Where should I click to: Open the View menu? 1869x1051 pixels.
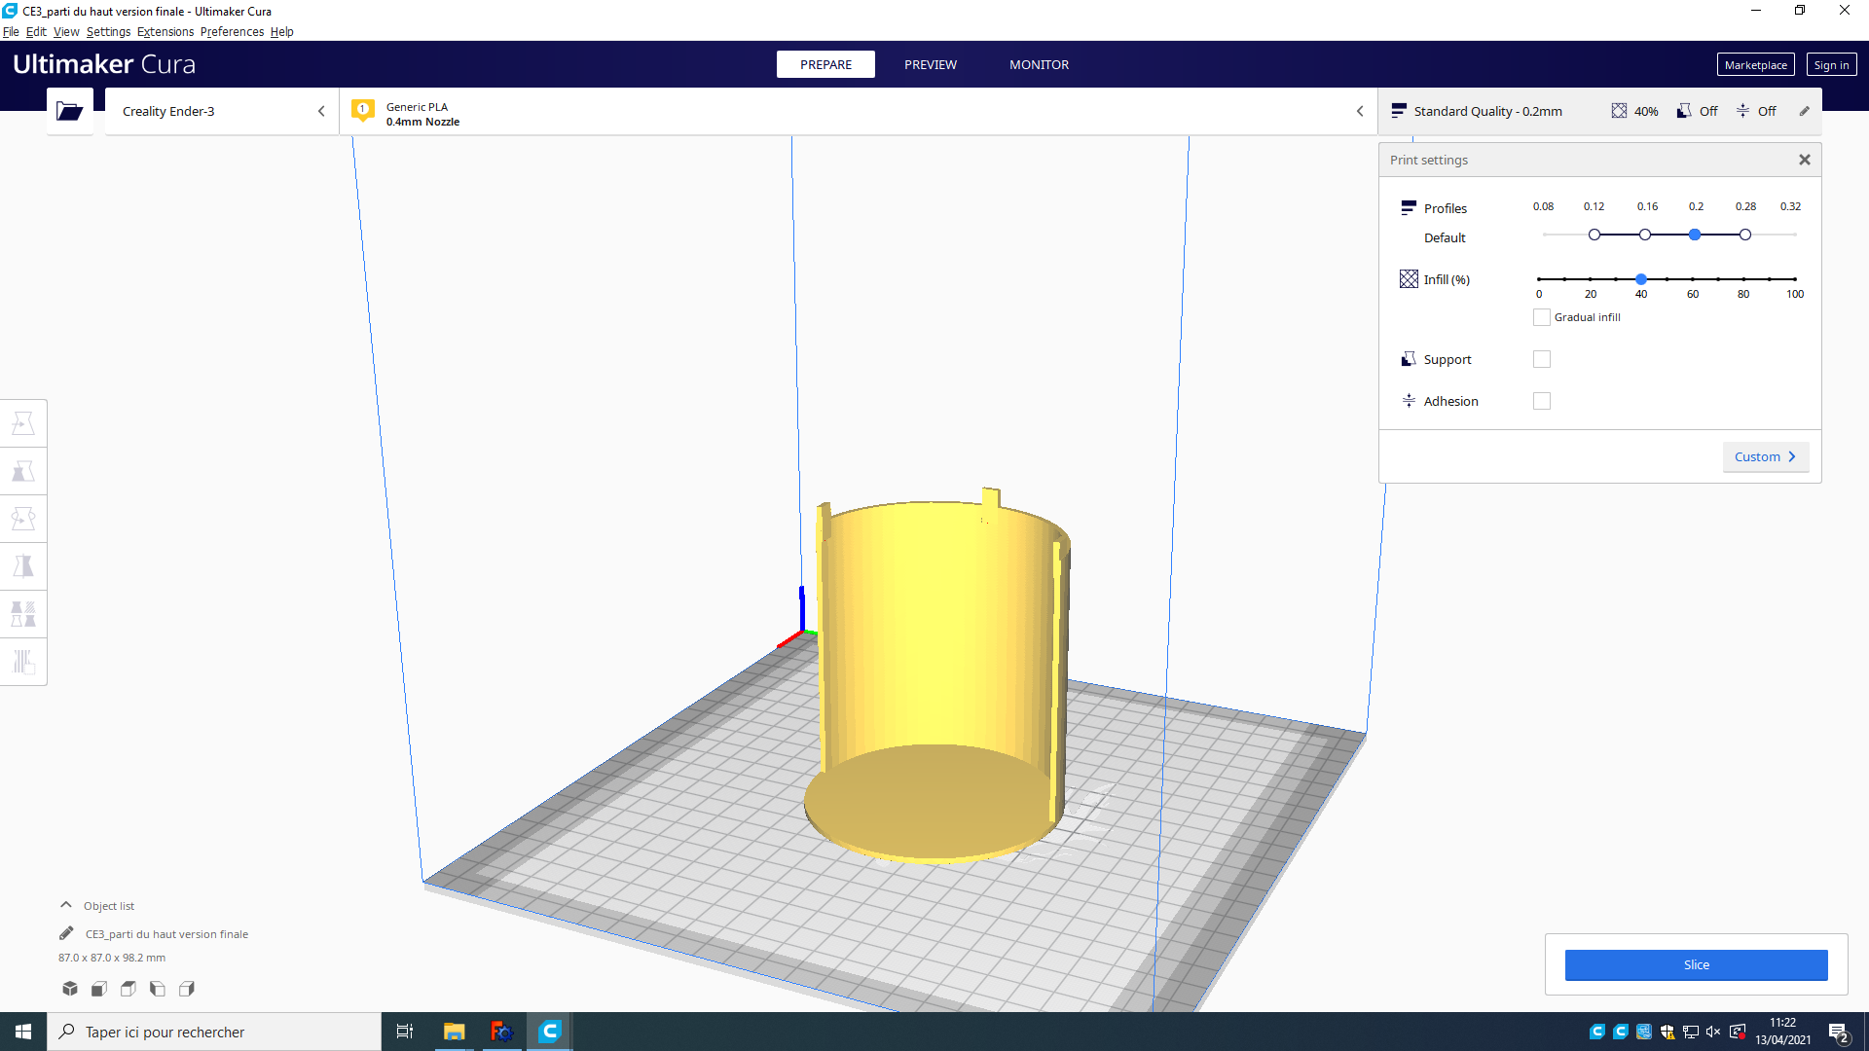click(66, 31)
